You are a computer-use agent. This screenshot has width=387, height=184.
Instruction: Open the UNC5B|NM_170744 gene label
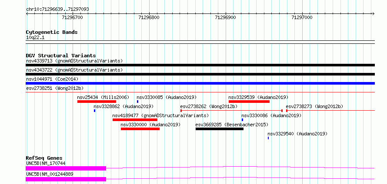[x=46, y=163]
